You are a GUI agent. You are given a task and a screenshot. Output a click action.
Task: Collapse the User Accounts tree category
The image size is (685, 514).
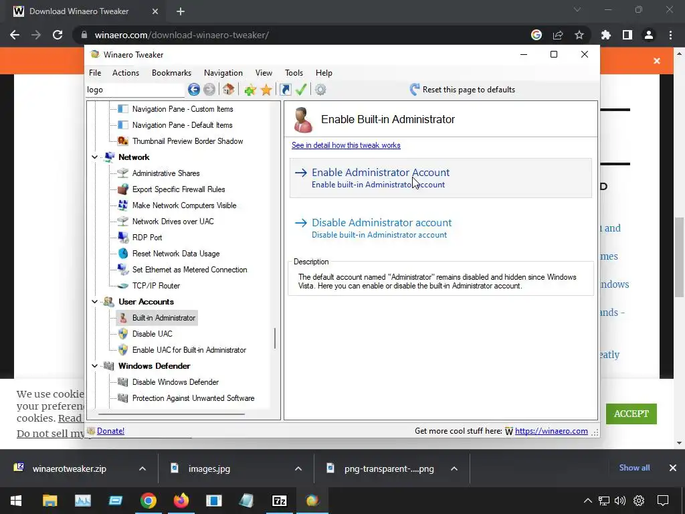coord(95,302)
